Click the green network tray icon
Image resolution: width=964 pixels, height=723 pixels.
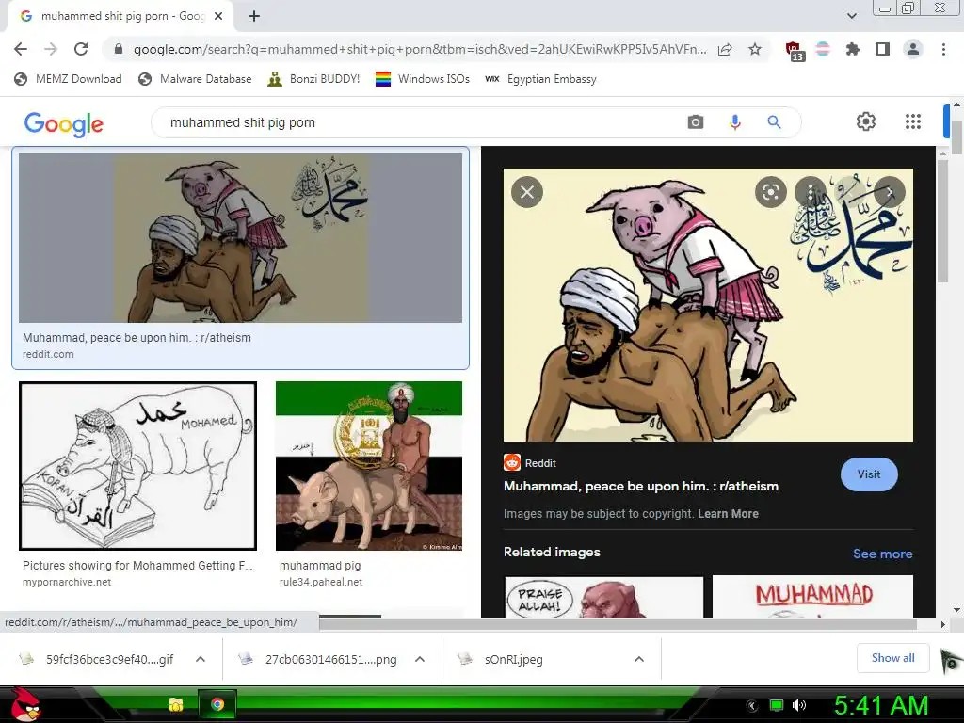click(777, 705)
